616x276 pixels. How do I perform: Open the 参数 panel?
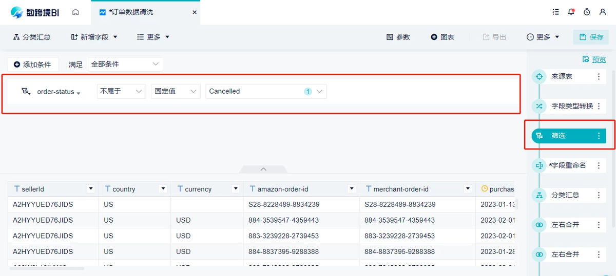(398, 37)
